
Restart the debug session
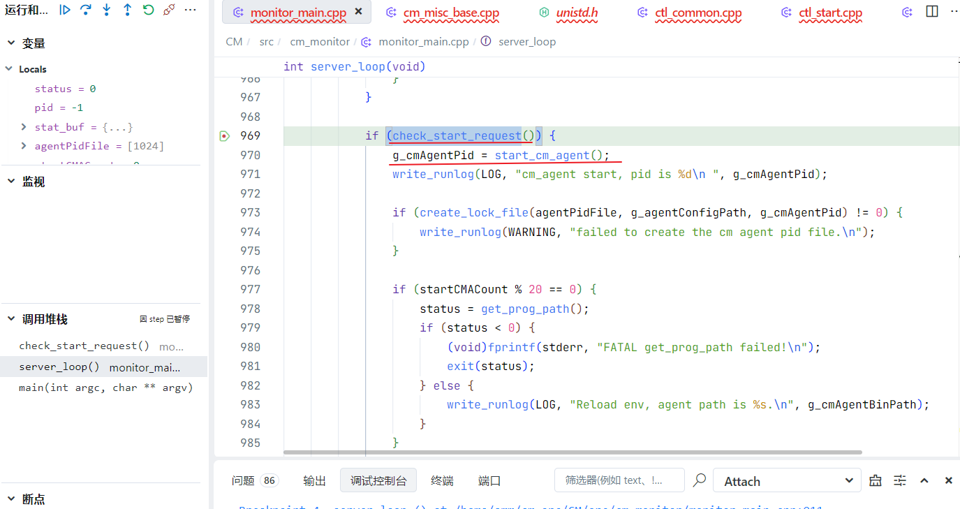[x=148, y=10]
